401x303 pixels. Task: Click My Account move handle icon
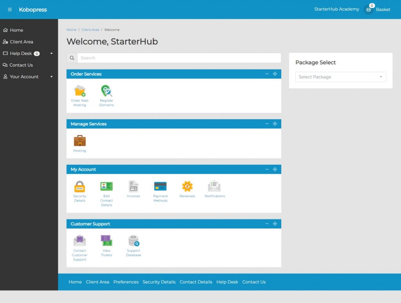(x=275, y=169)
